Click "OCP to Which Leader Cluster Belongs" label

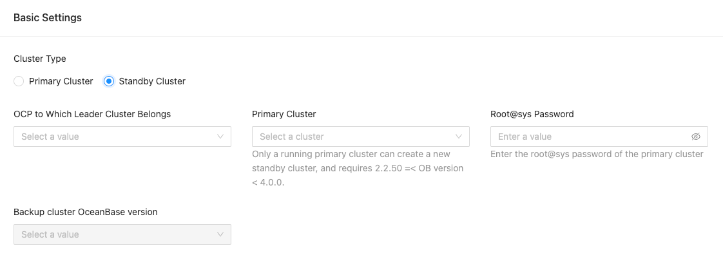pos(92,114)
